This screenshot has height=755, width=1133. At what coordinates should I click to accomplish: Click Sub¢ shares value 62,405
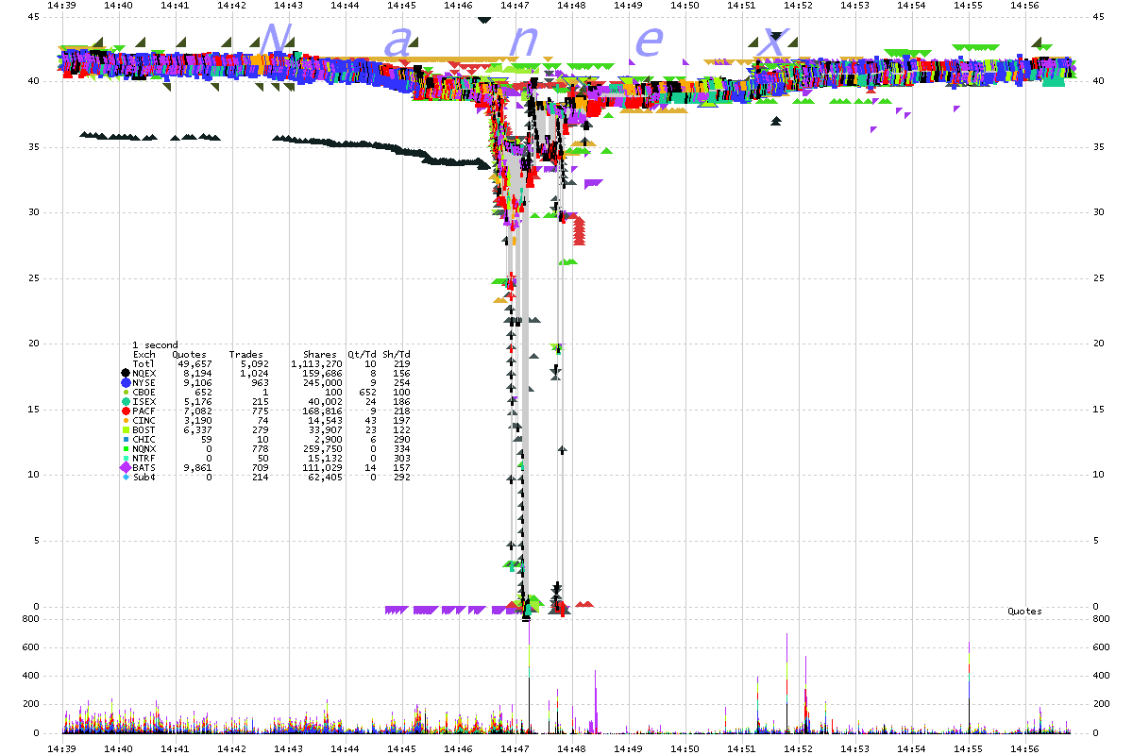click(326, 478)
